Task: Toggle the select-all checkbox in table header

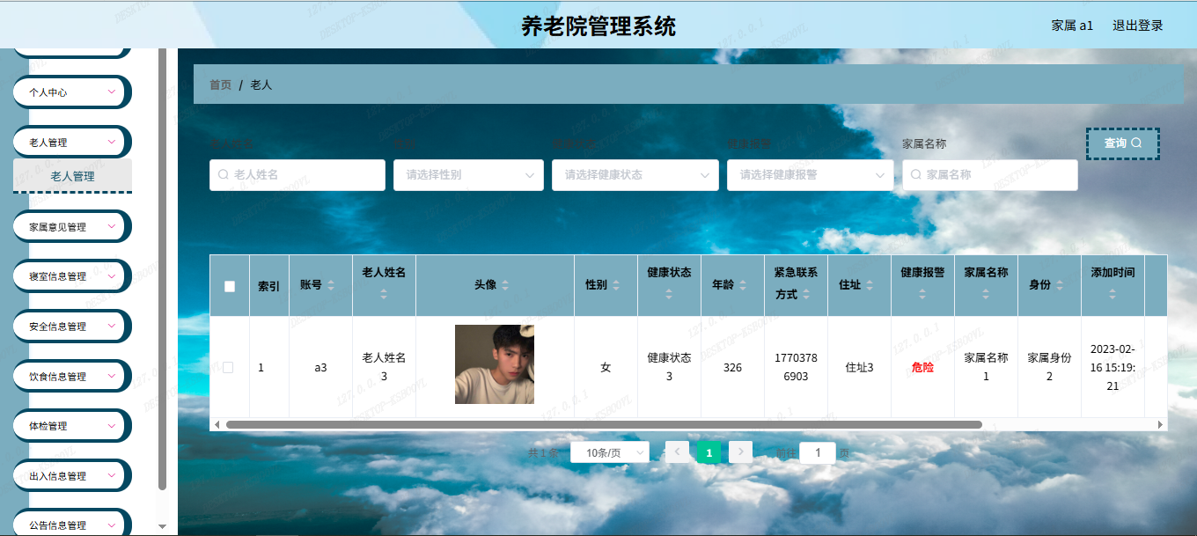Action: (230, 286)
